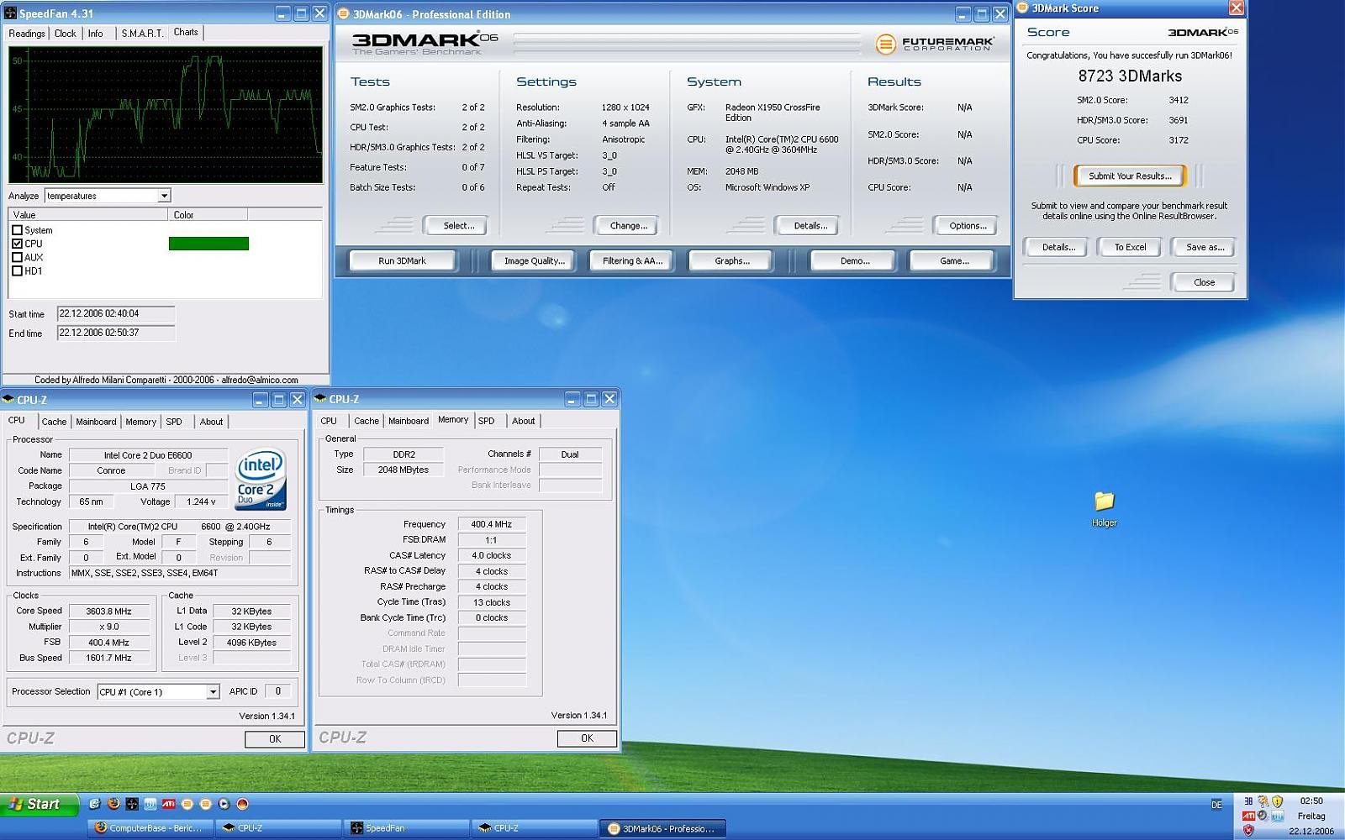Viewport: 1345px width, 840px height.
Task: Switch to the 3DMark06 taskbar button
Action: (662, 828)
